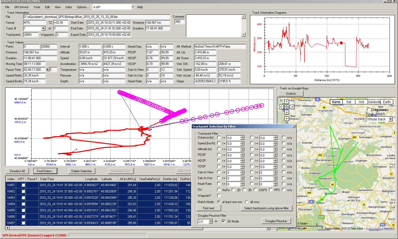Image resolution: width=398 pixels, height=239 pixels.
Task: Click the Douglas-Peucker button
Action: (276, 221)
